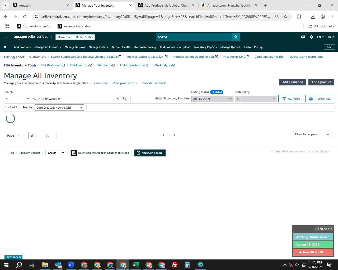
Task: Click the inventory search text field
Action: [74, 99]
